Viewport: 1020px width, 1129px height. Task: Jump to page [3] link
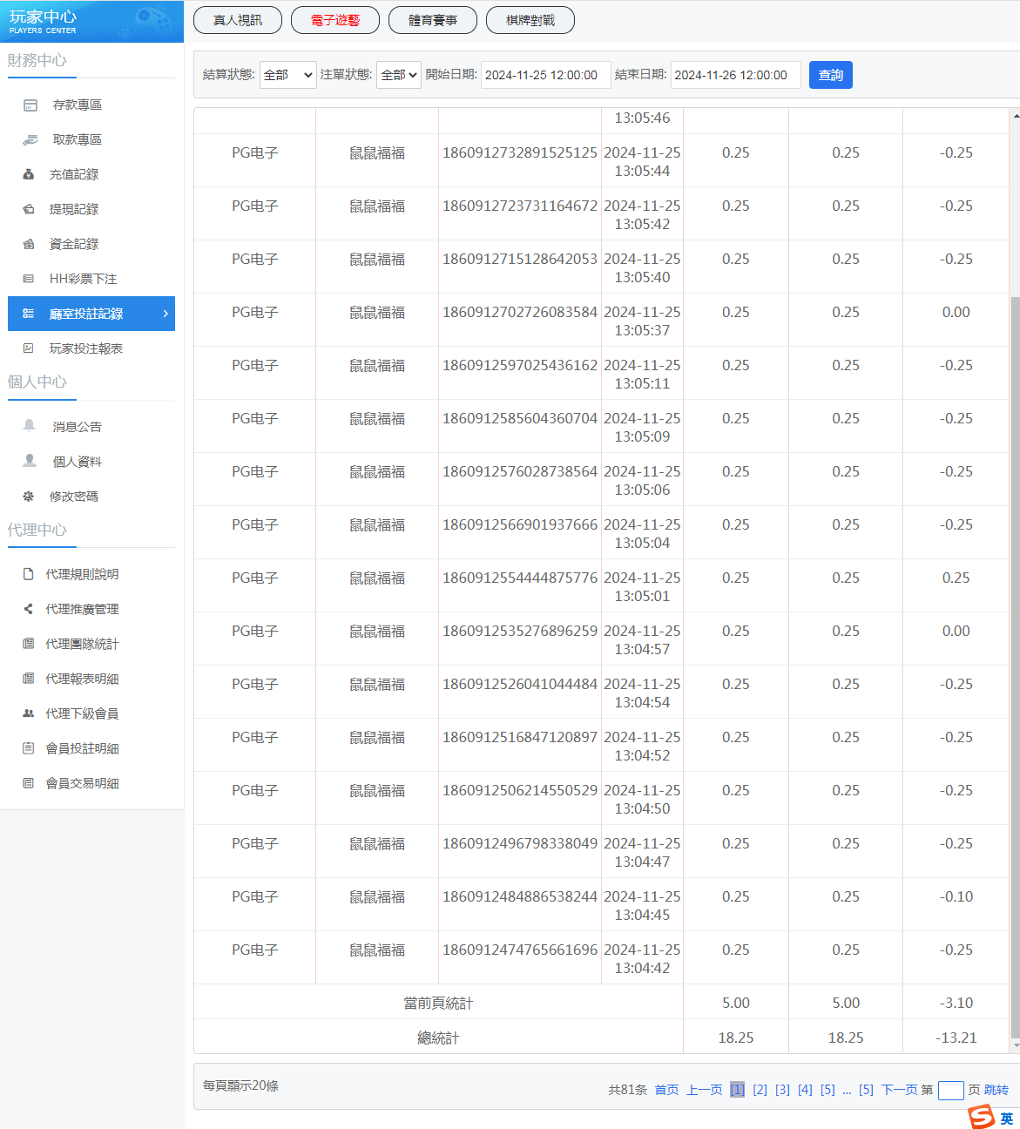[782, 1090]
